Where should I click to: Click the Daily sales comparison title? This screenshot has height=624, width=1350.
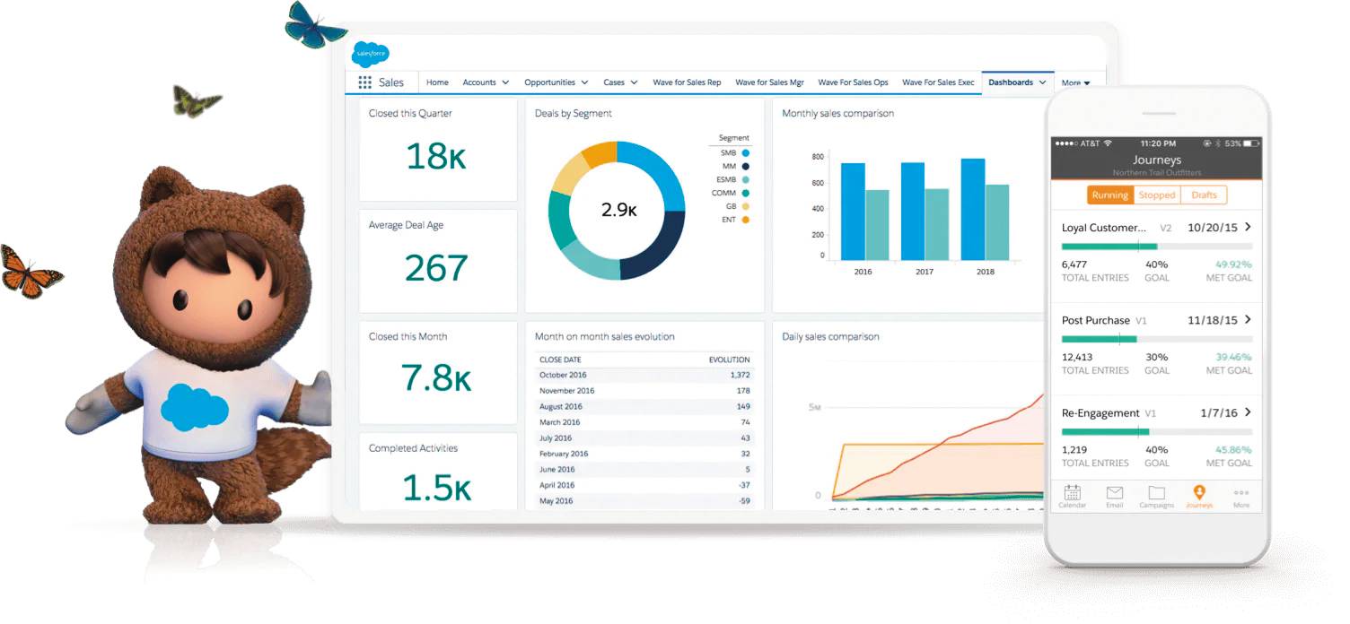[830, 337]
